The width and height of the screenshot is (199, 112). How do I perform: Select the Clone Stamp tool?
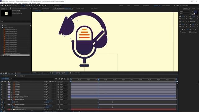click(x=37, y=6)
